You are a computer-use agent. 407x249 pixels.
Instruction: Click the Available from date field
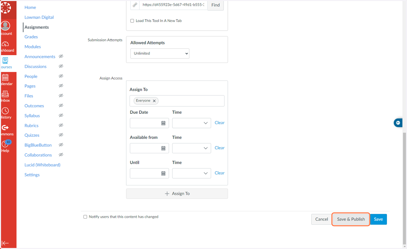149,148
